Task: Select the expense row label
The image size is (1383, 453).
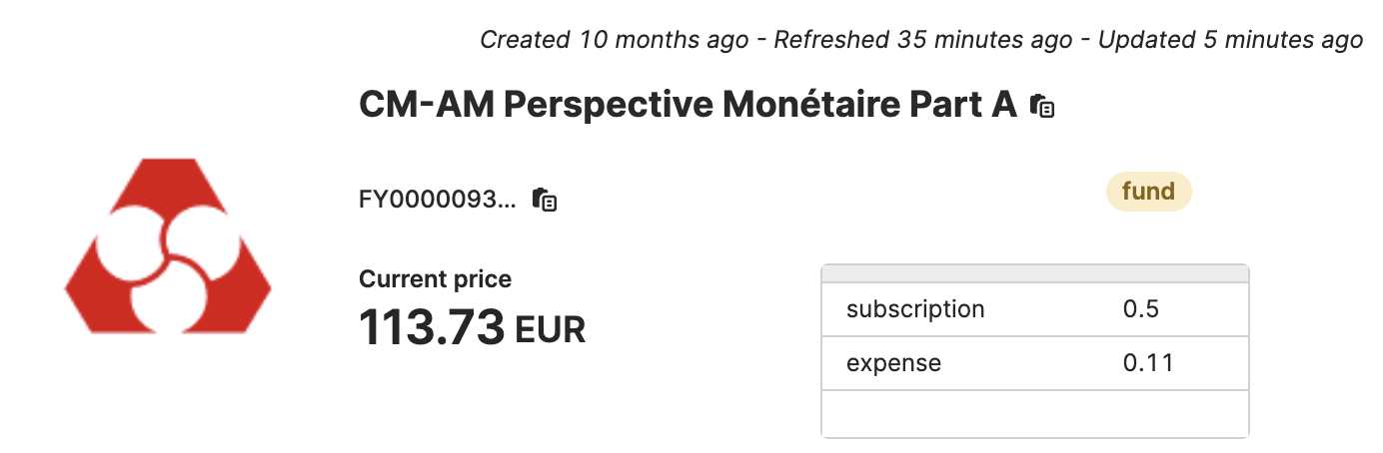Action: [x=893, y=363]
